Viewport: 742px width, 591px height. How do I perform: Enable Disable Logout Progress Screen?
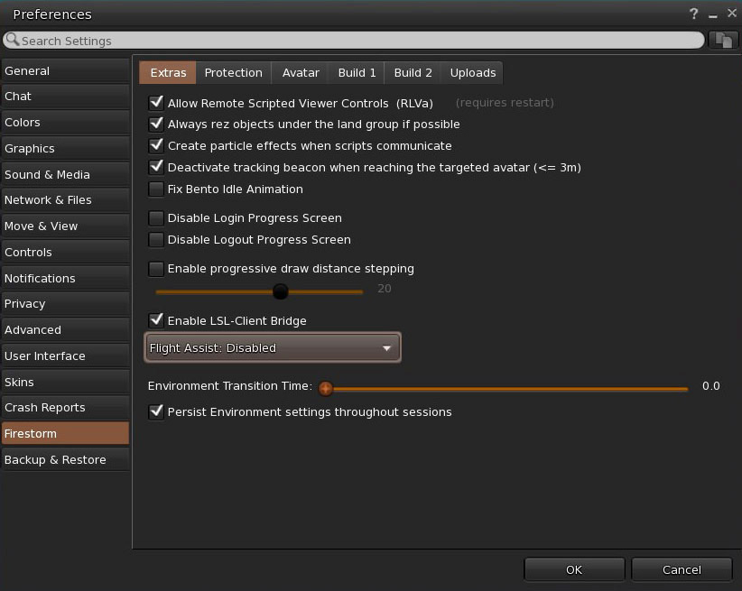pos(156,239)
